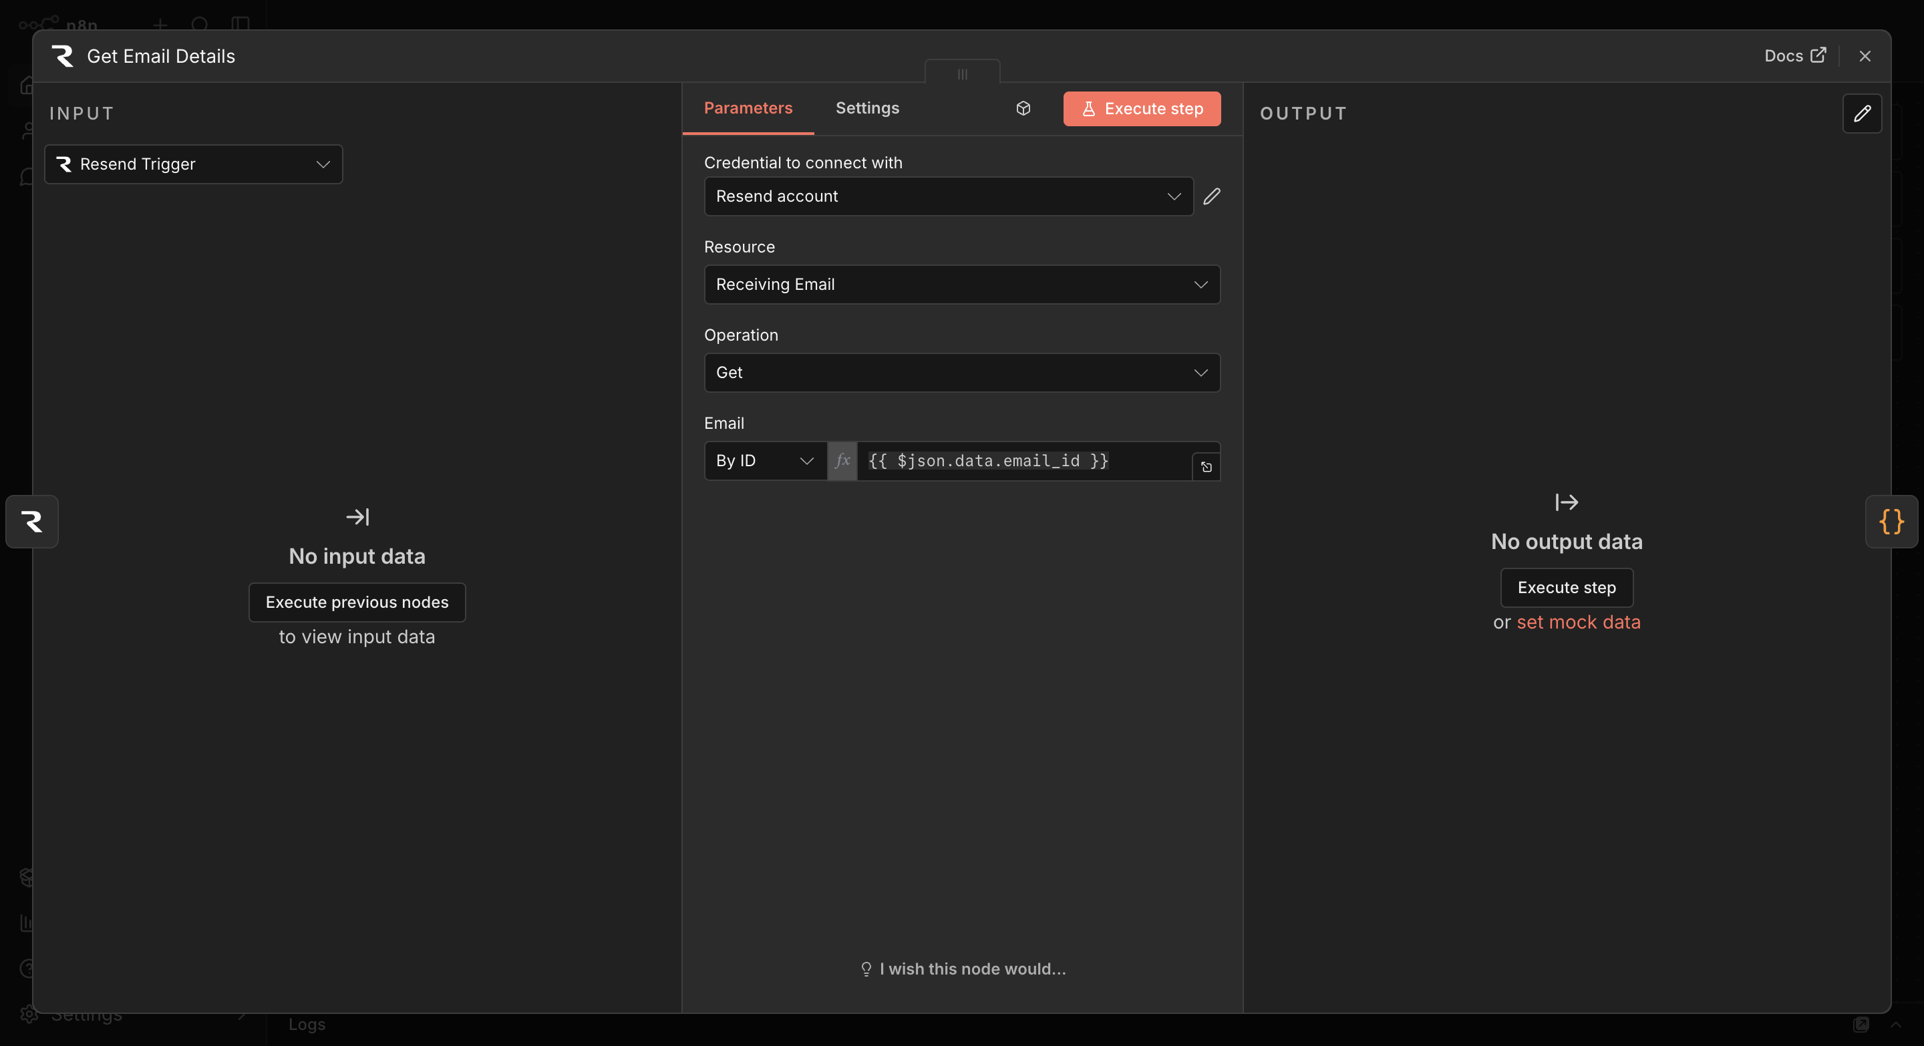Open the Operation Get dropdown
This screenshot has width=1924, height=1046.
961,373
